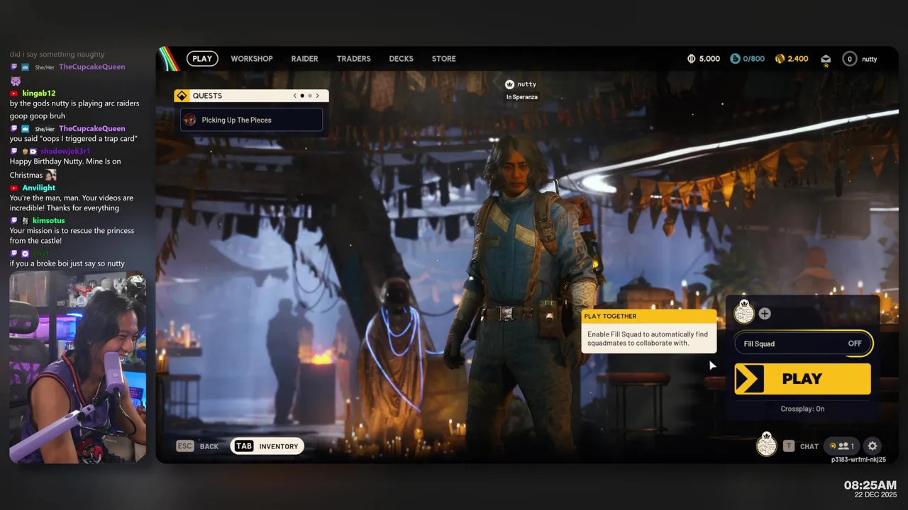
Task: Click the player avatar beside CHAT
Action: pyautogui.click(x=766, y=444)
